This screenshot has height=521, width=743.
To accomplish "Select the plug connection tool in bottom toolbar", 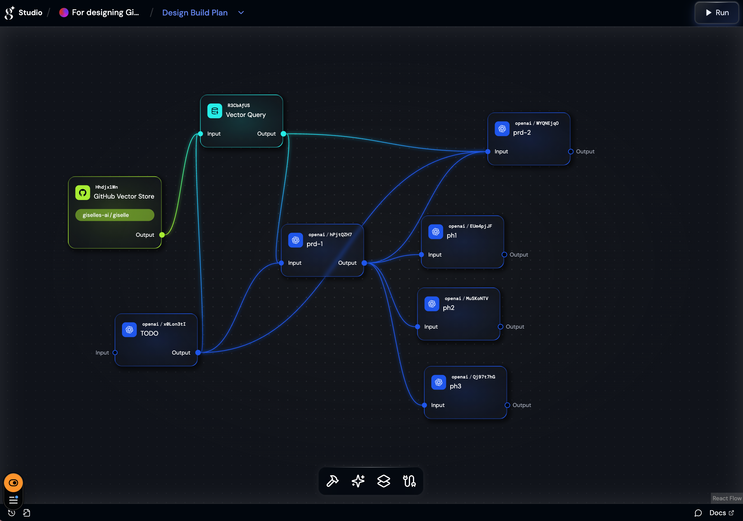I will pyautogui.click(x=409, y=481).
